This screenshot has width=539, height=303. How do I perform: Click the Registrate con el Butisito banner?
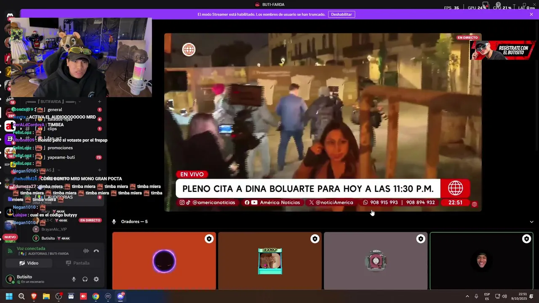(503, 50)
